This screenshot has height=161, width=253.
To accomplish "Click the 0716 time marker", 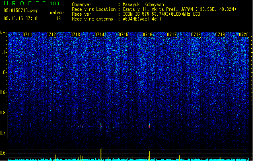I will [148, 35].
